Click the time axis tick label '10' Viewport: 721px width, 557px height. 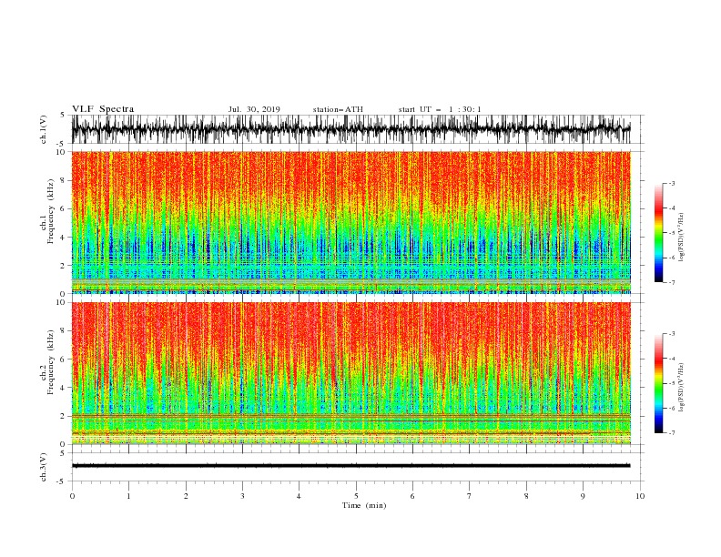coord(640,496)
